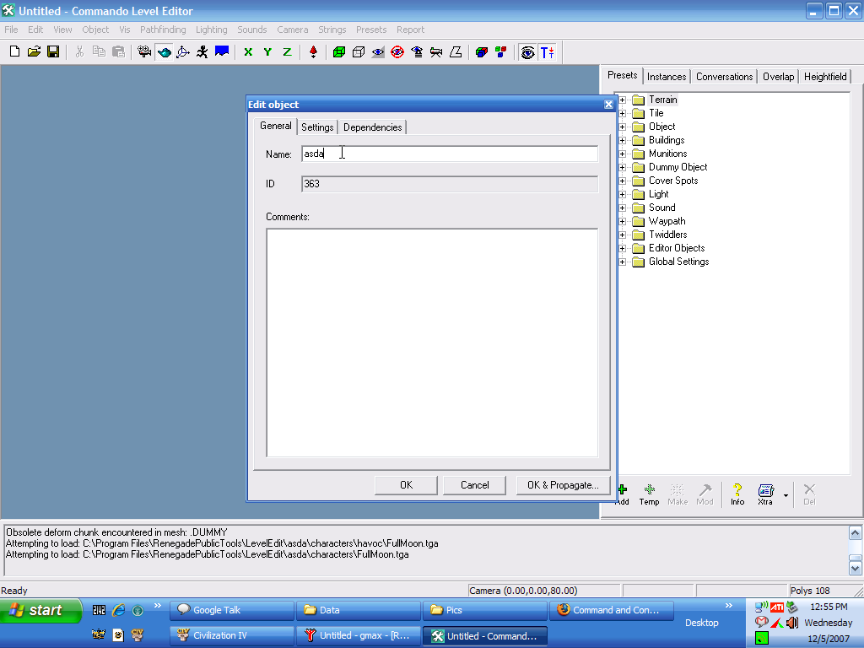Toggle Z axis restriction

pyautogui.click(x=287, y=52)
